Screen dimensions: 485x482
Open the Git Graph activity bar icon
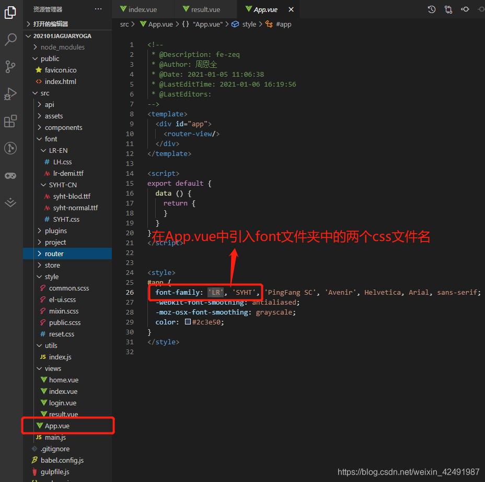point(10,148)
